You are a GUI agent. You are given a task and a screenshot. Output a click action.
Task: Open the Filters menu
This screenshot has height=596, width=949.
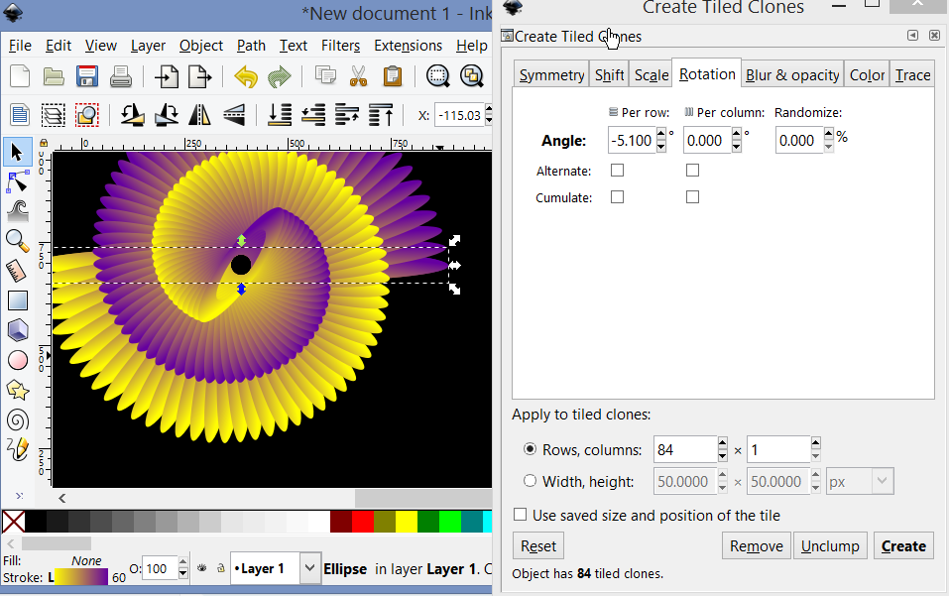pos(340,46)
